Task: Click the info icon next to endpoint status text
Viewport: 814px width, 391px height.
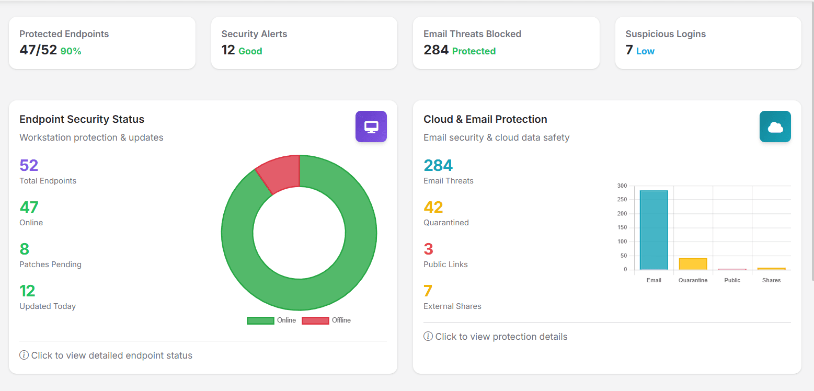Action: (24, 355)
